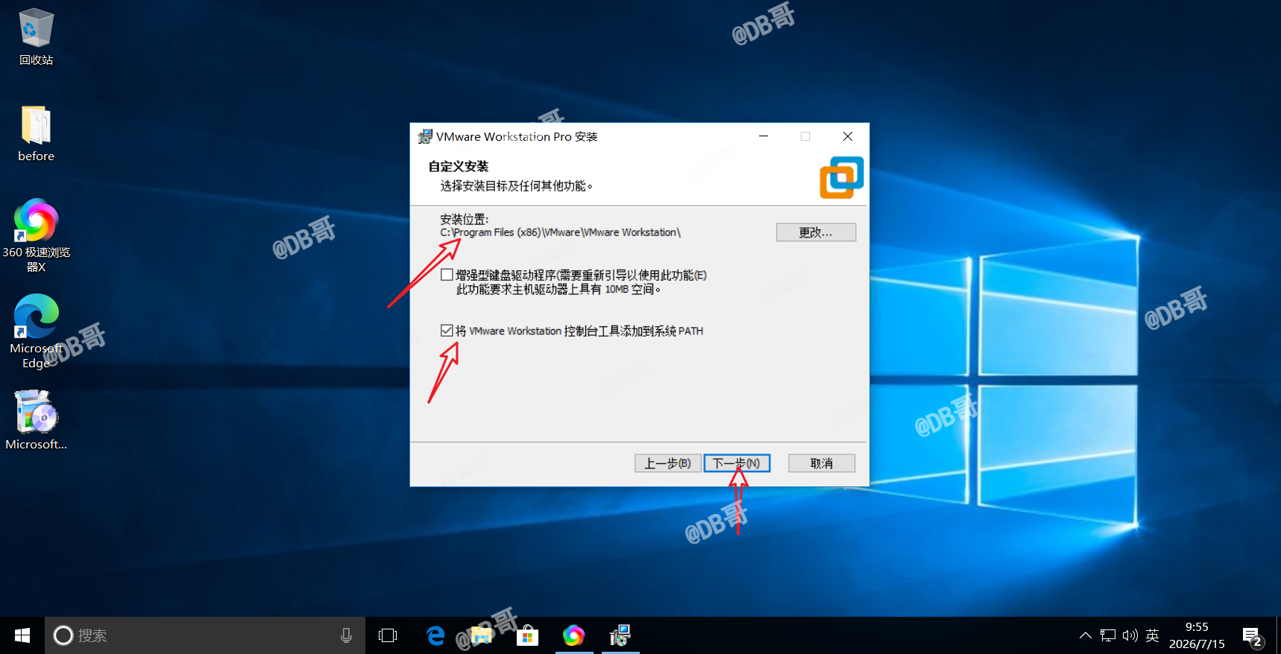
Task: Open Edge browser from the taskbar
Action: (x=435, y=635)
